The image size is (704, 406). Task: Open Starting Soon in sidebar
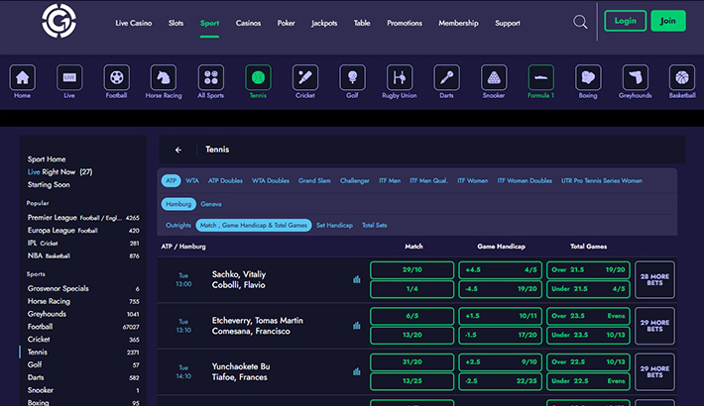pyautogui.click(x=49, y=184)
